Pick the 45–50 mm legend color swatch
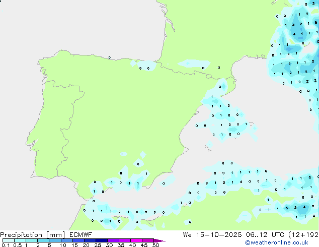 [x=148, y=240]
